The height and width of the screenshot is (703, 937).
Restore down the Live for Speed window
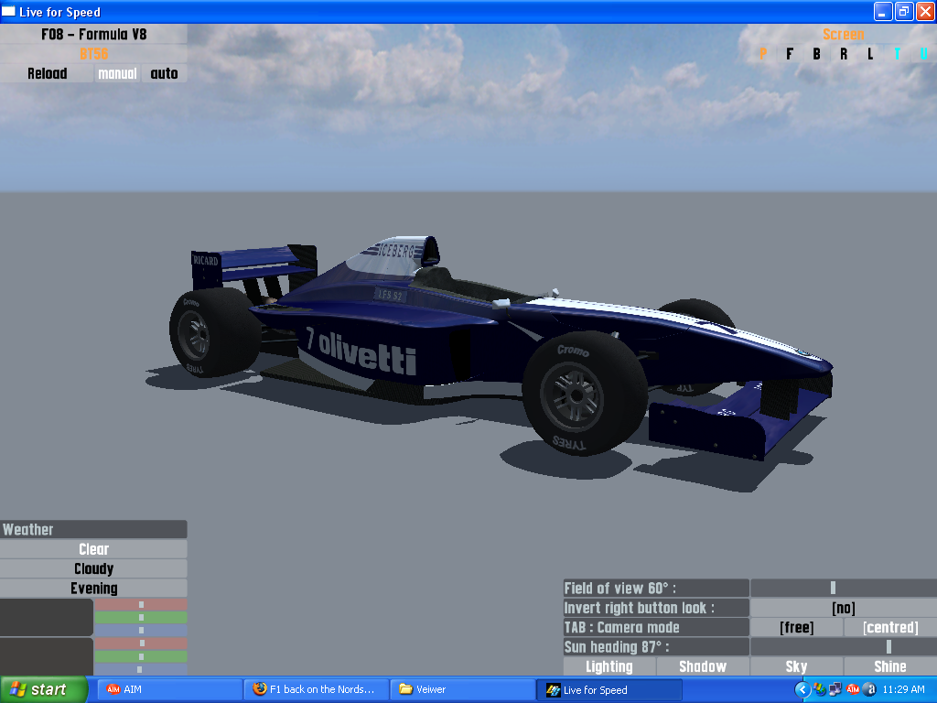pos(904,11)
